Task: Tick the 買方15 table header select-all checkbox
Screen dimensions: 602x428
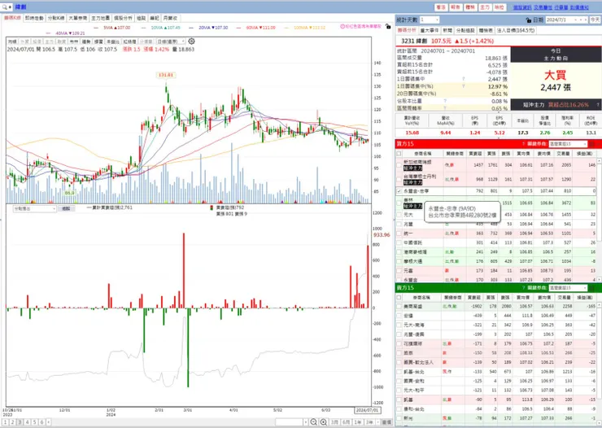Action: [399, 154]
